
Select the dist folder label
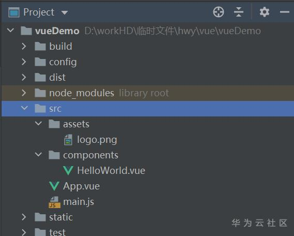(x=57, y=77)
